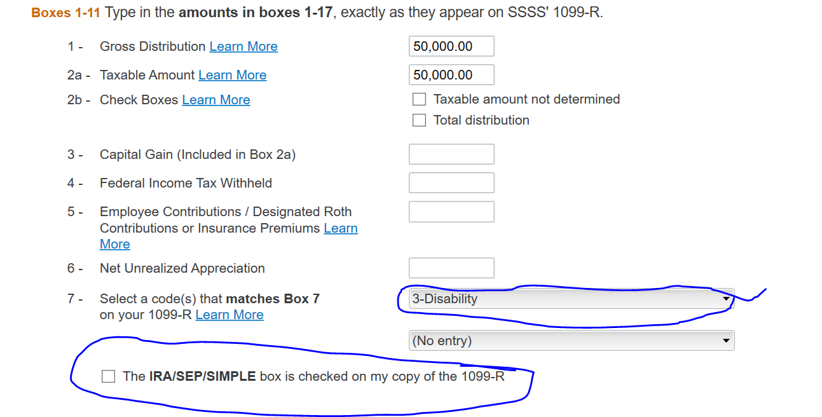The width and height of the screenshot is (822, 417).
Task: Tick the Total distribution checkbox
Action: point(419,120)
